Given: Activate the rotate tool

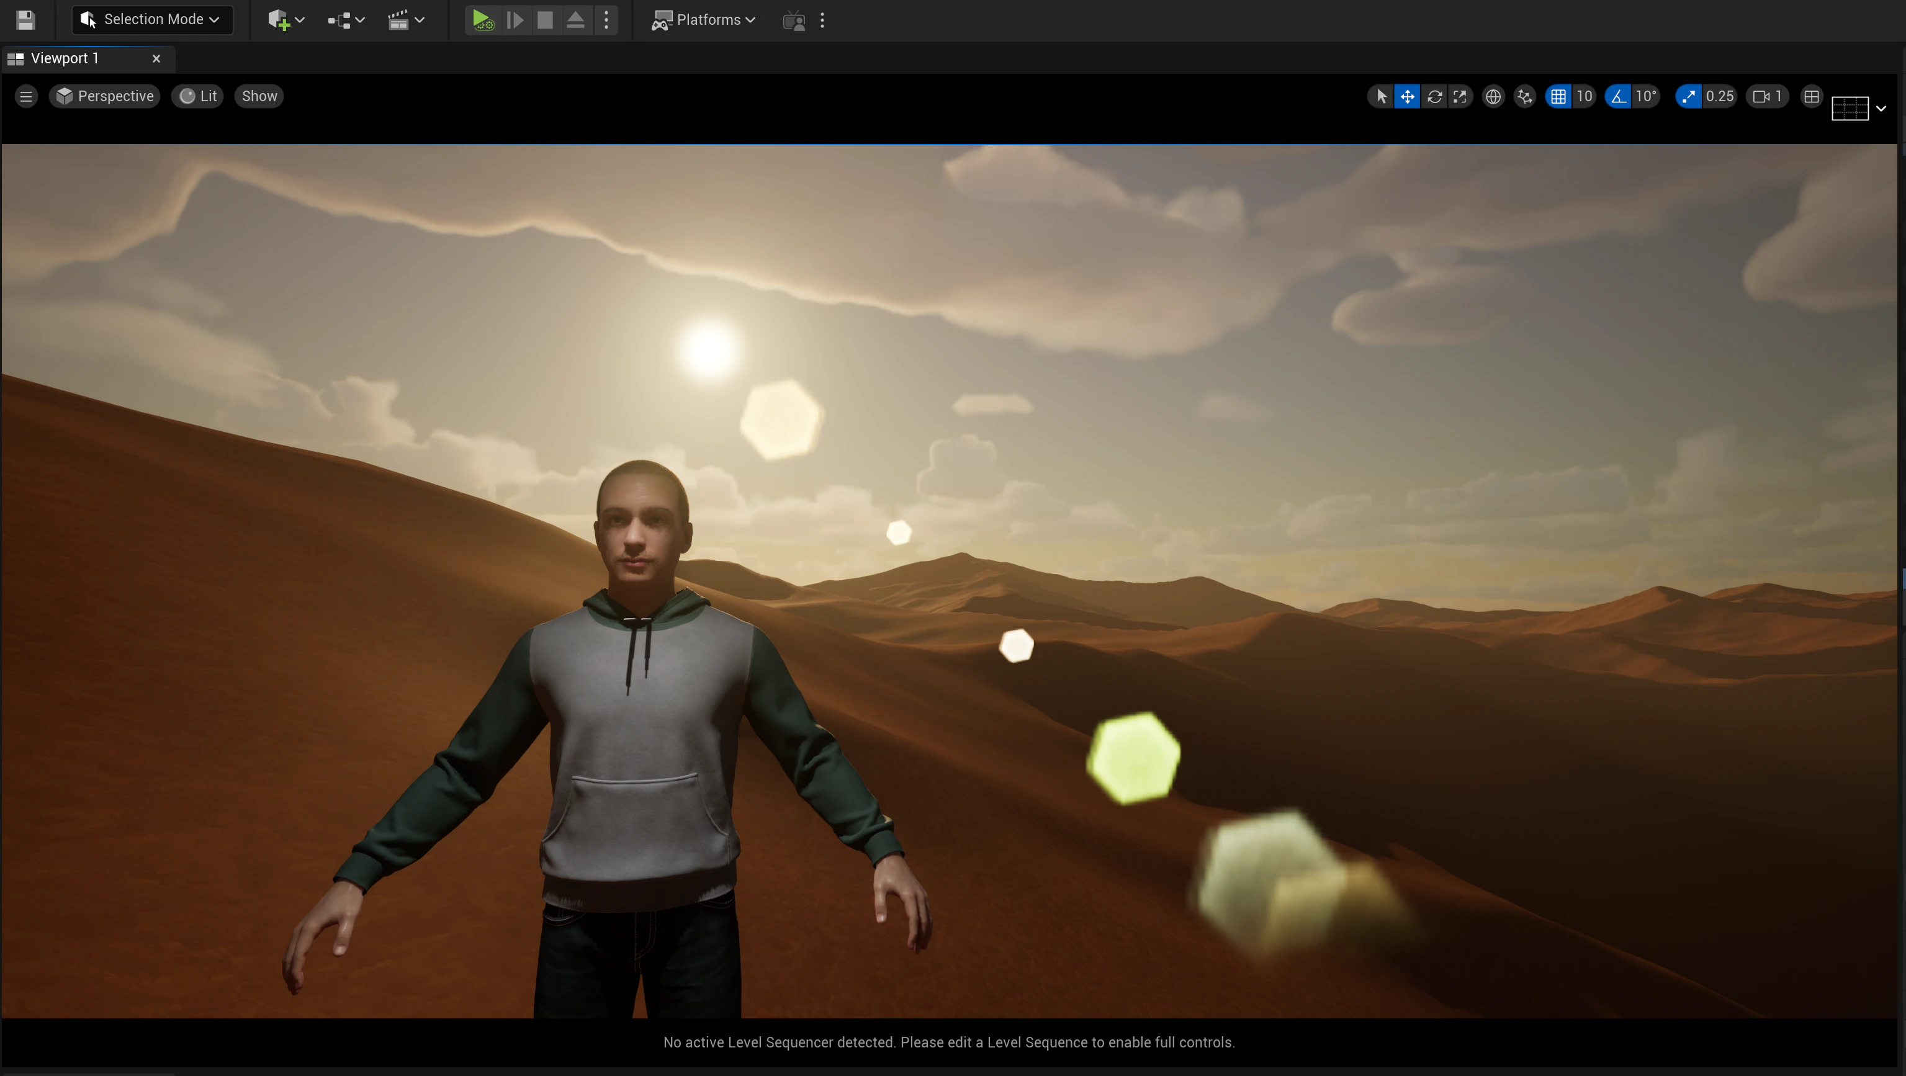Looking at the screenshot, I should tap(1434, 96).
